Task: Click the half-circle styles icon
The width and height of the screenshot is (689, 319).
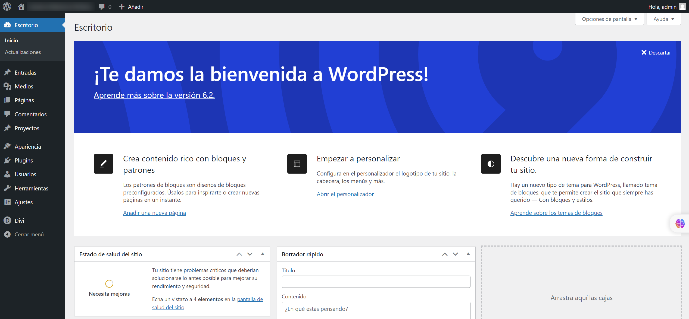Action: (491, 164)
